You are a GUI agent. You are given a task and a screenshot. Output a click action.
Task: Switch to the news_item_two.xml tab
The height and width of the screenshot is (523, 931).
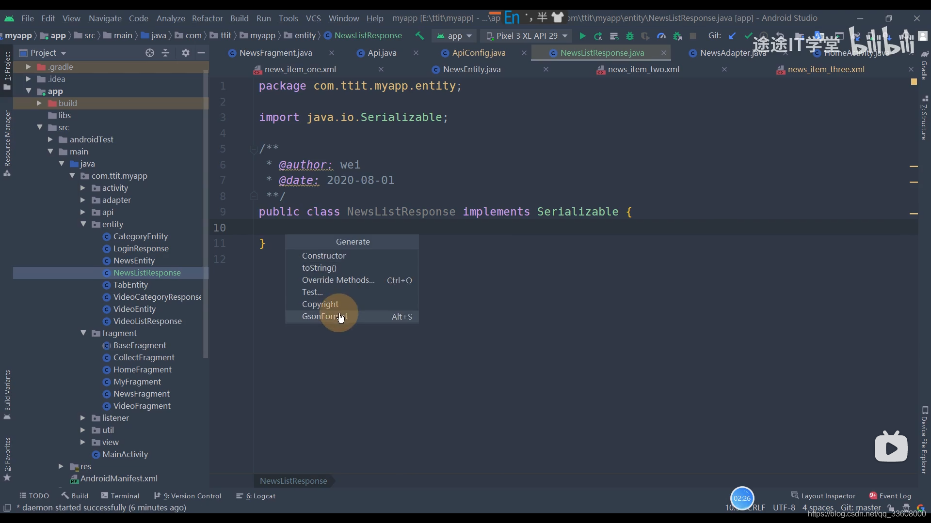pyautogui.click(x=643, y=69)
